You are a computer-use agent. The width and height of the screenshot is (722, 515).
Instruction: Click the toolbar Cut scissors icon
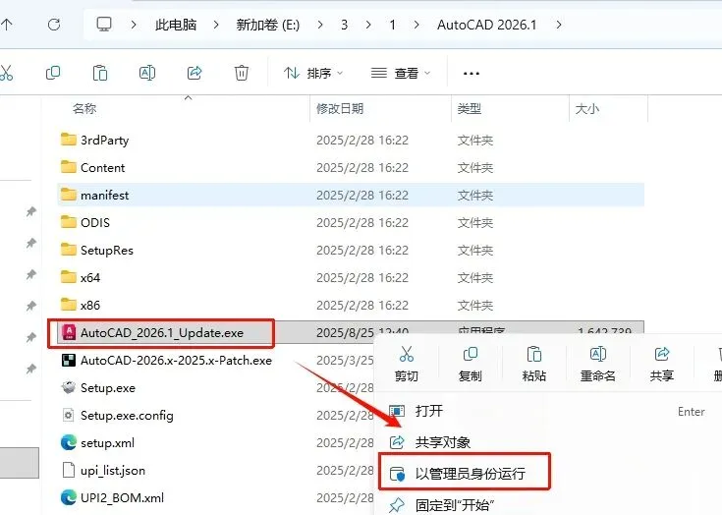(x=7, y=73)
